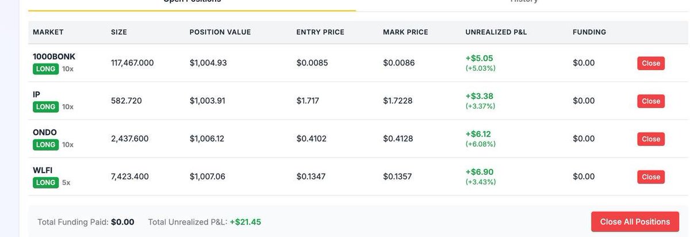
Task: Select the Open Positions tab
Action: point(192,2)
